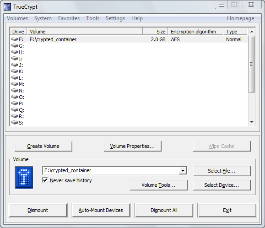Click the blue TrueCrypt volume logo
The height and width of the screenshot is (228, 265).
click(x=24, y=177)
